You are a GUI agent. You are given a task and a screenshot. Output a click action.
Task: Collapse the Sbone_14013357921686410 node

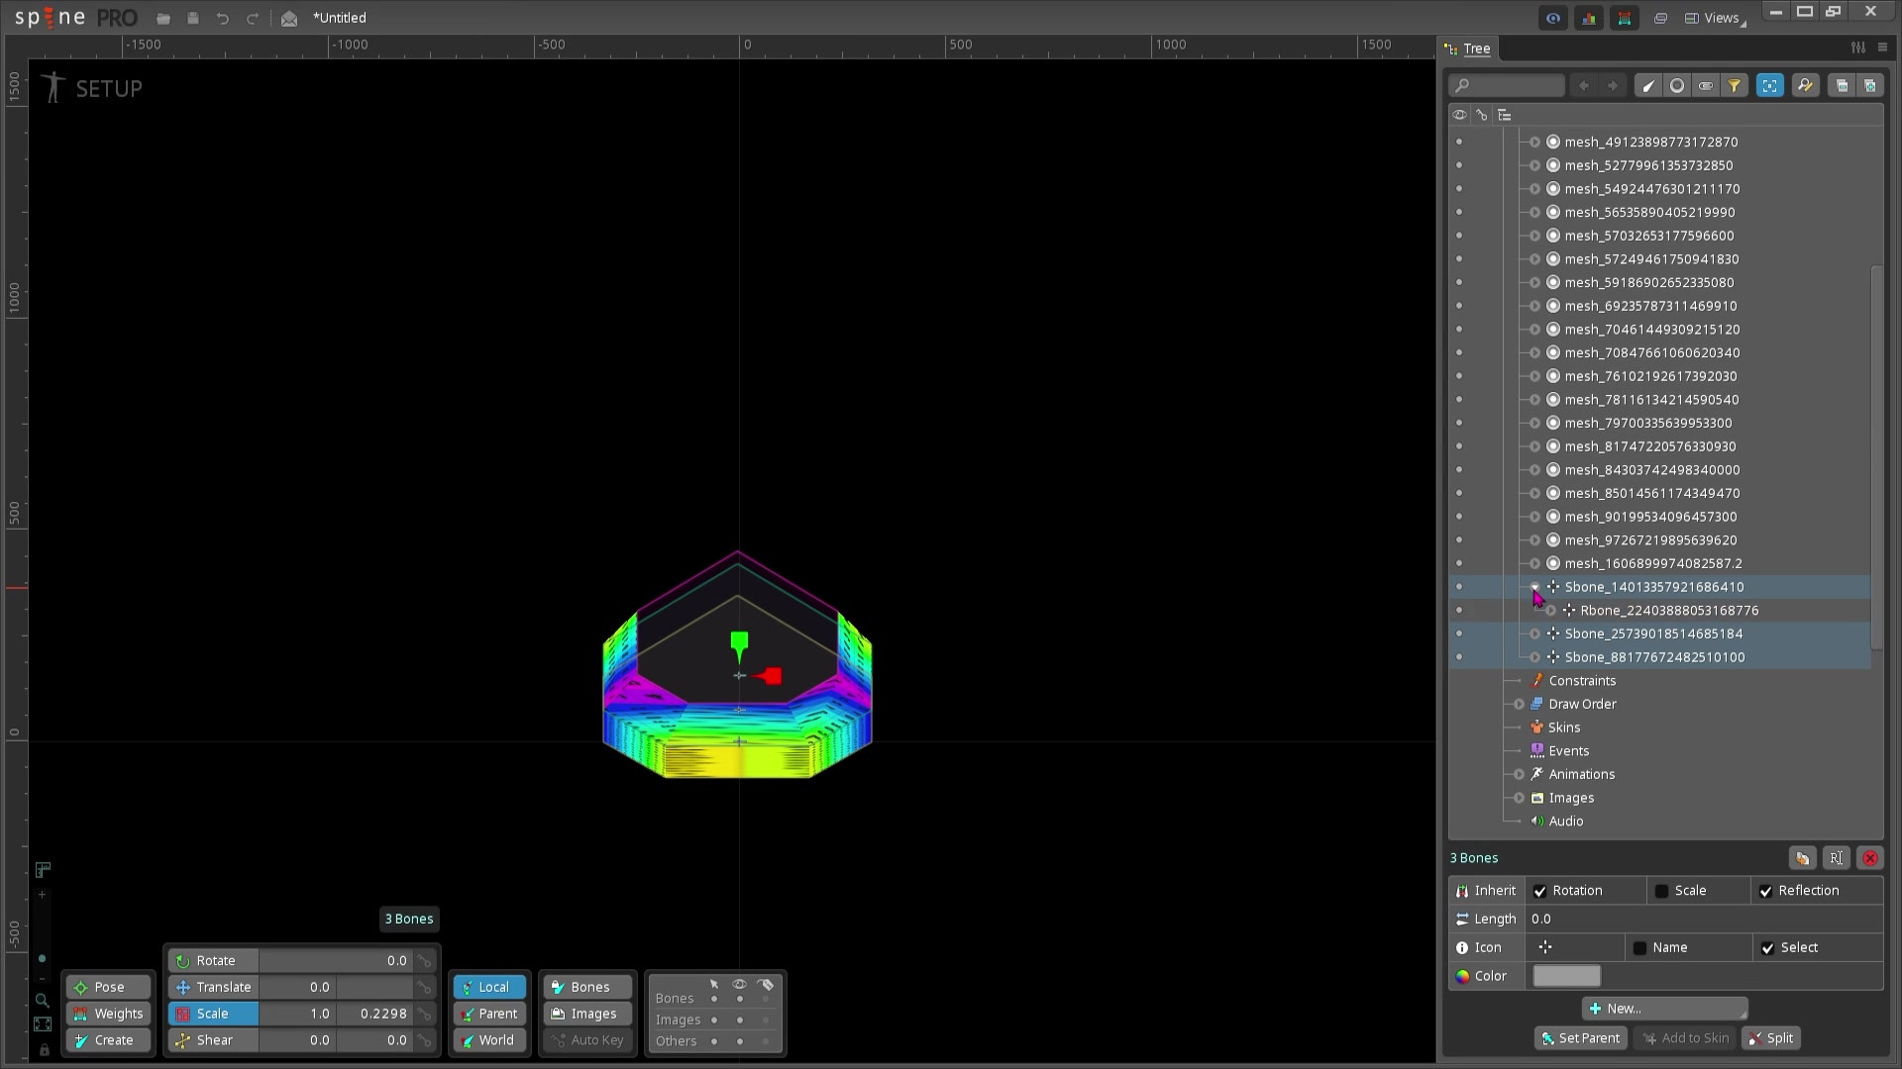coord(1534,587)
